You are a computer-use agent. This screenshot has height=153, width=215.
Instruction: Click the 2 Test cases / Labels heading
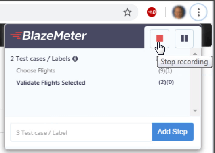point(40,59)
